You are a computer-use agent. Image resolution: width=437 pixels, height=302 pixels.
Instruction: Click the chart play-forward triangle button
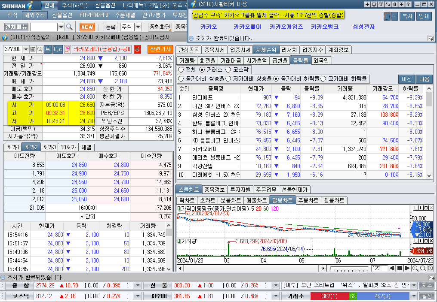407,269
